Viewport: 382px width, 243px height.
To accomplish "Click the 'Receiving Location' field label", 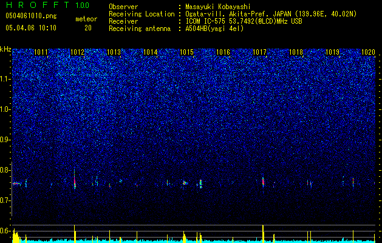I will pos(142,14).
